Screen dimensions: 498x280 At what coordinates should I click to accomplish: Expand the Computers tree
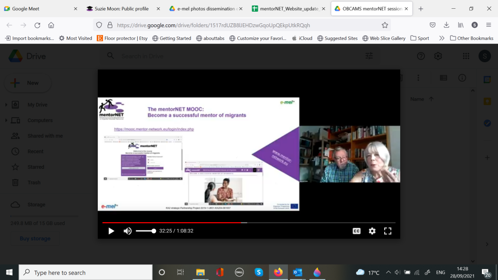tap(6, 120)
